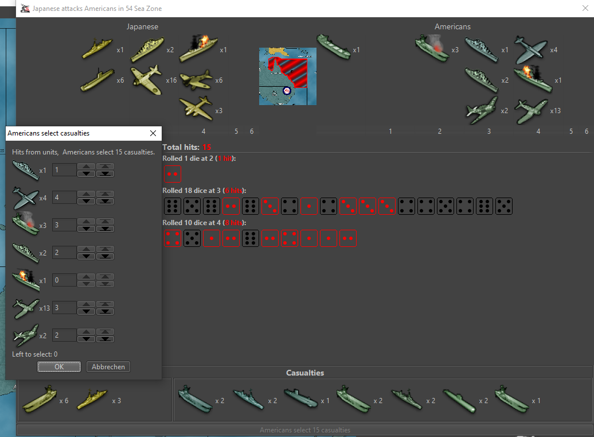Screen dimensions: 594x437
Task: Click the red die under 'Rolled 1 die at 2'
Action: [172, 173]
